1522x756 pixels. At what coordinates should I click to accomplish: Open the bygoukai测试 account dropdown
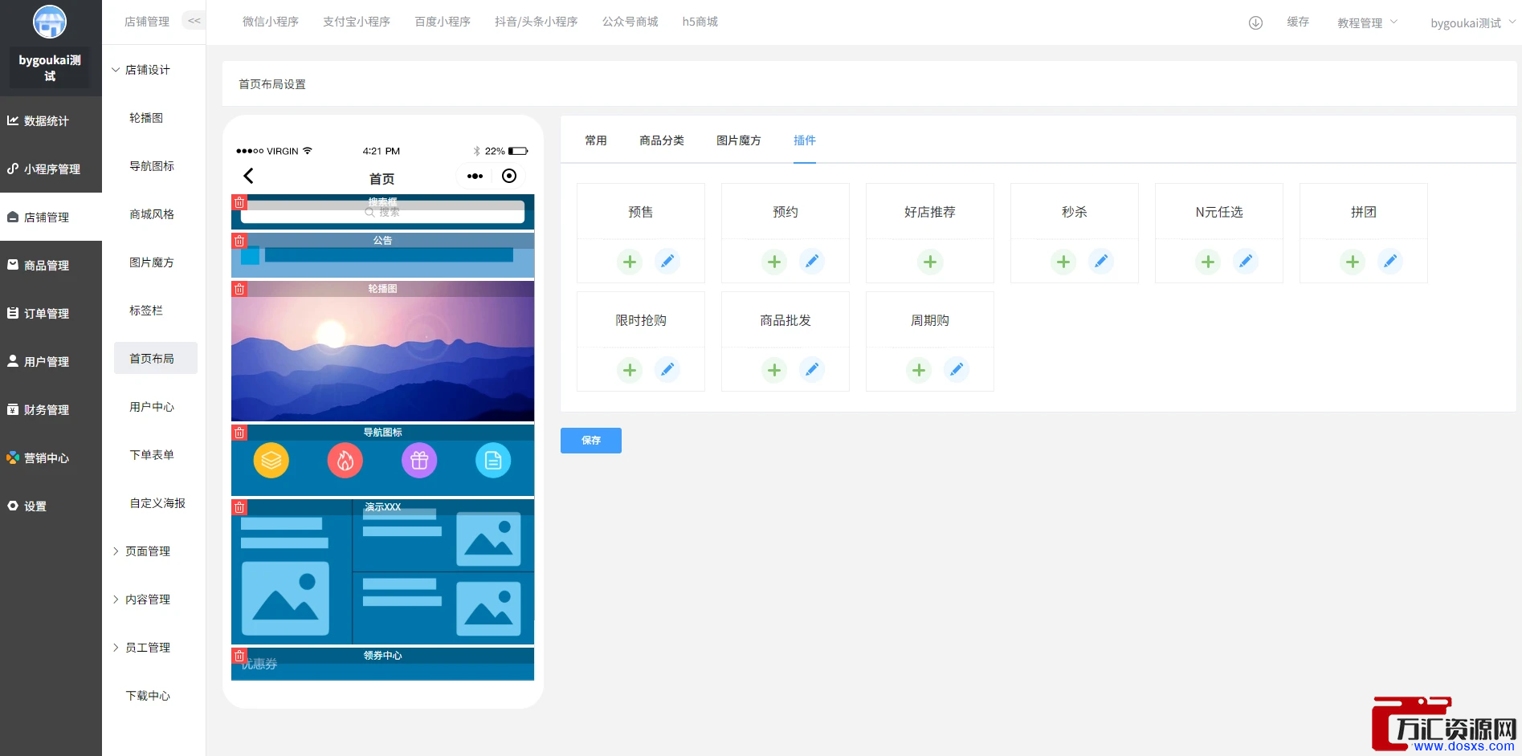click(x=1471, y=22)
